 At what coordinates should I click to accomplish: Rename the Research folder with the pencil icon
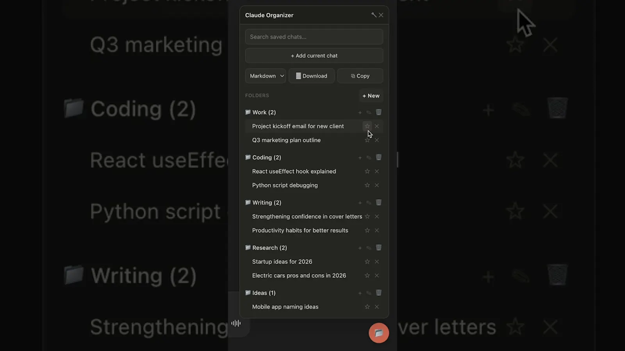point(369,248)
